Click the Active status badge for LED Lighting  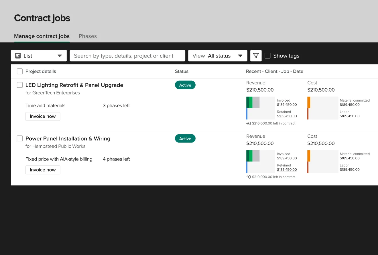[185, 85]
